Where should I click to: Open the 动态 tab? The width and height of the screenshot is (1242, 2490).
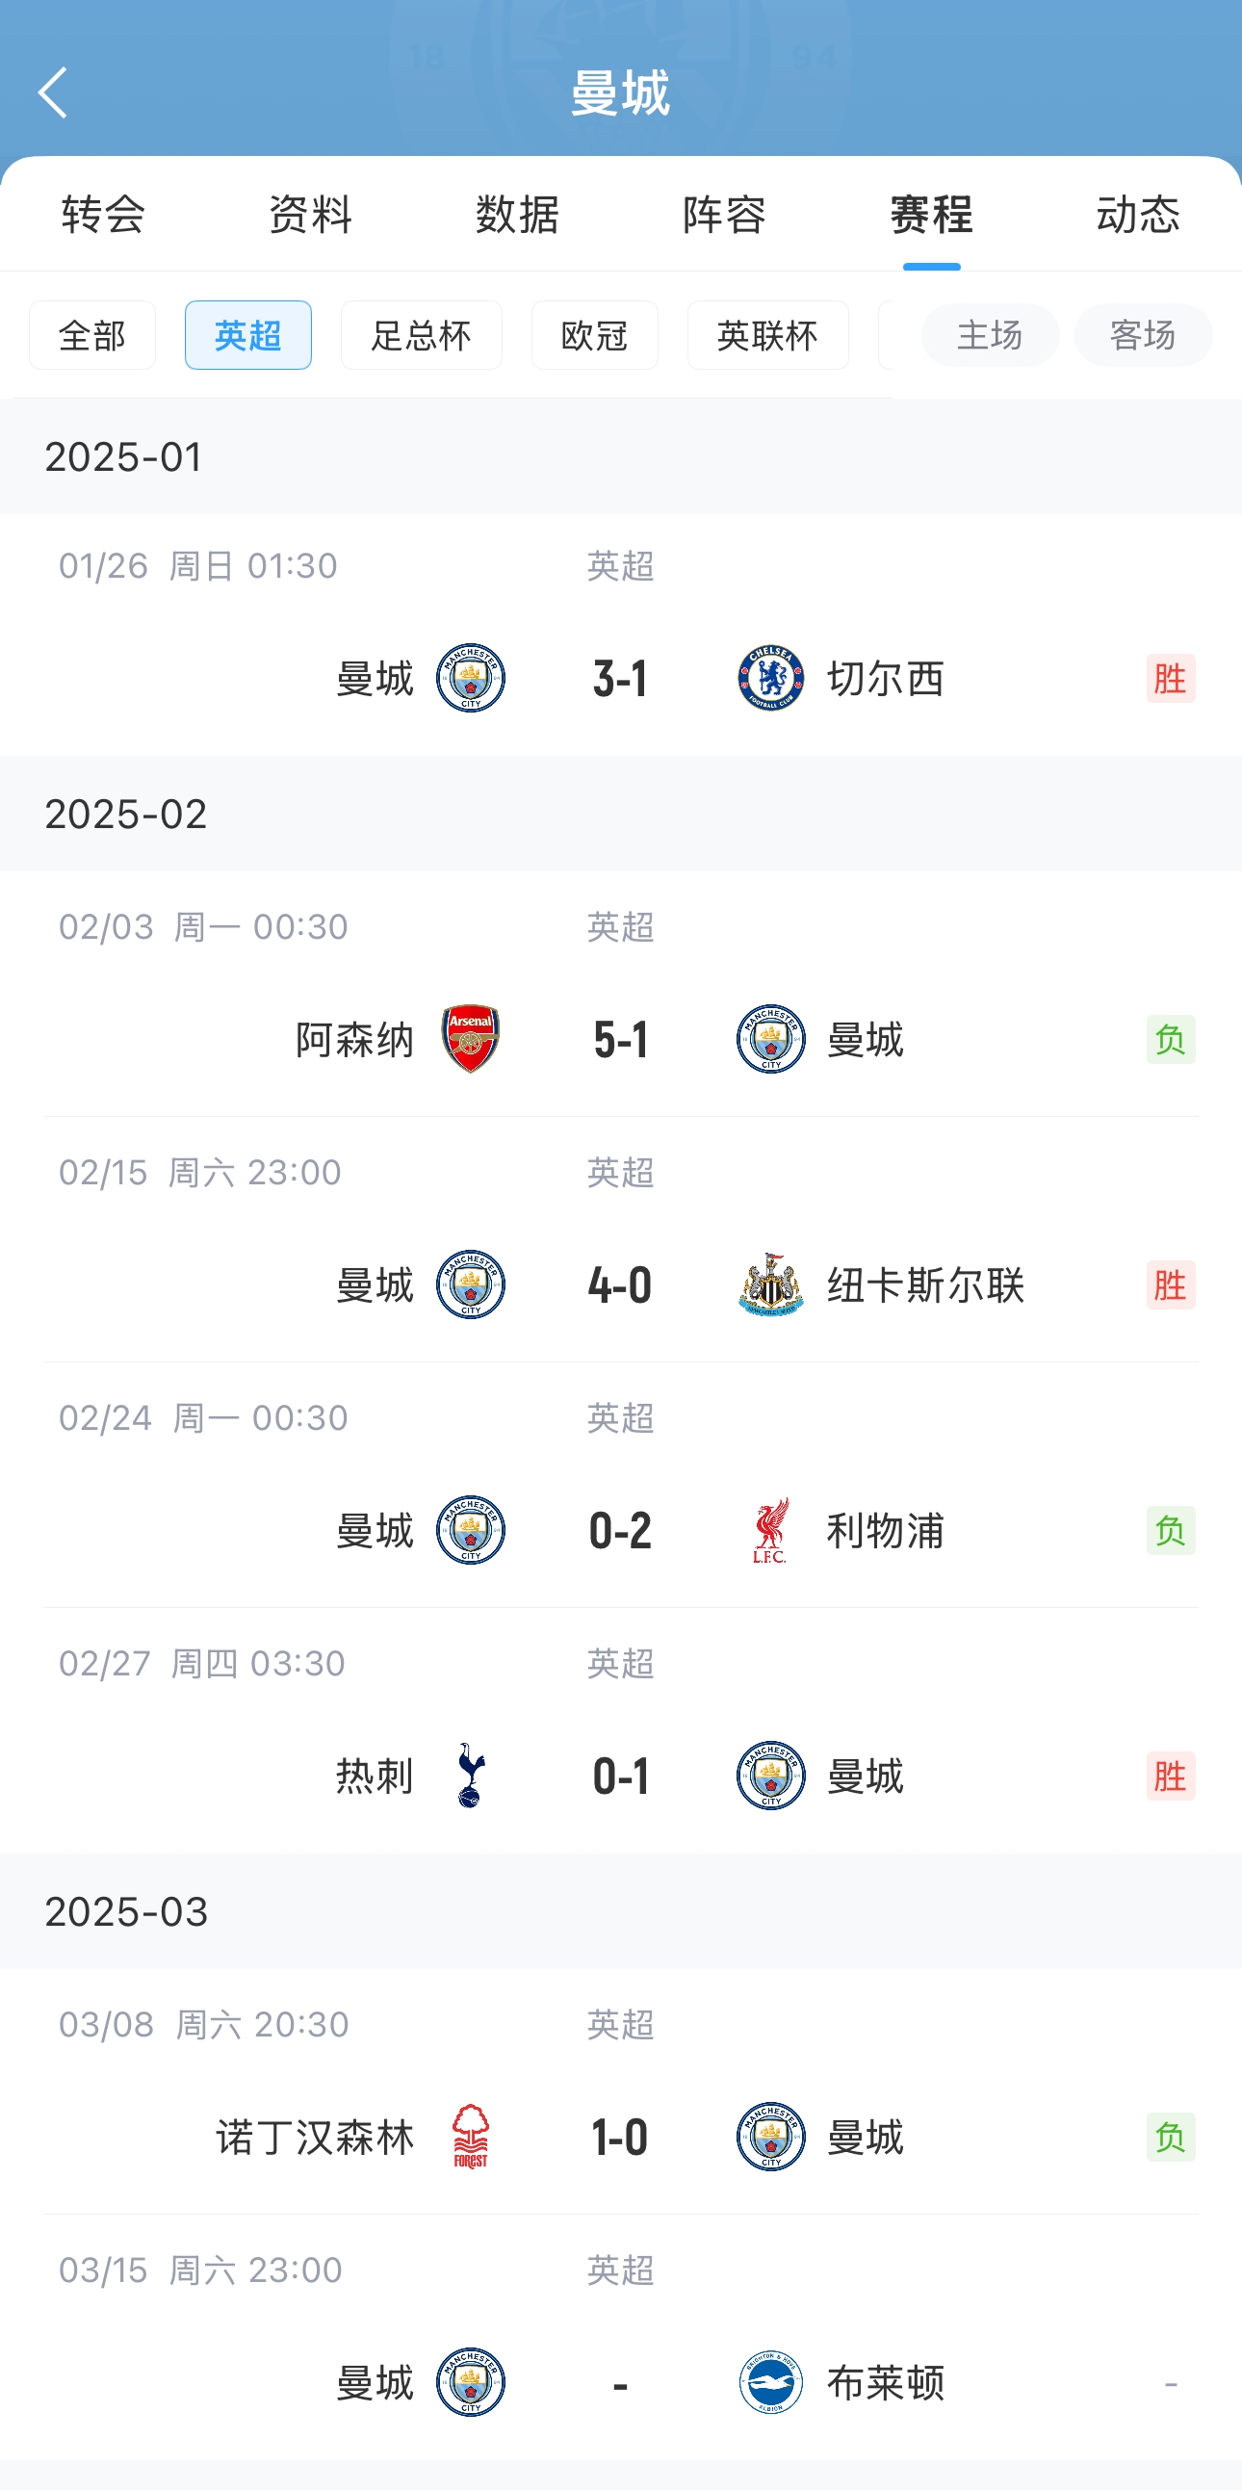[1138, 214]
